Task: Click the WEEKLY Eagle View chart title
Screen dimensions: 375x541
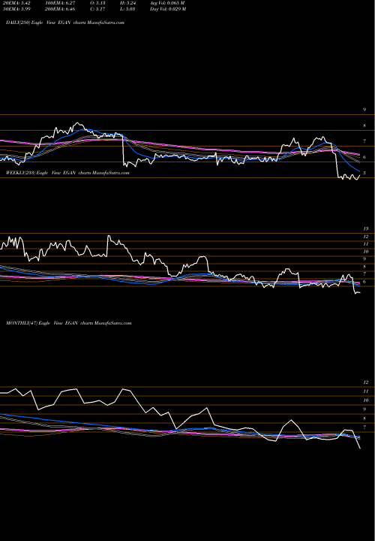Action: tap(67, 173)
